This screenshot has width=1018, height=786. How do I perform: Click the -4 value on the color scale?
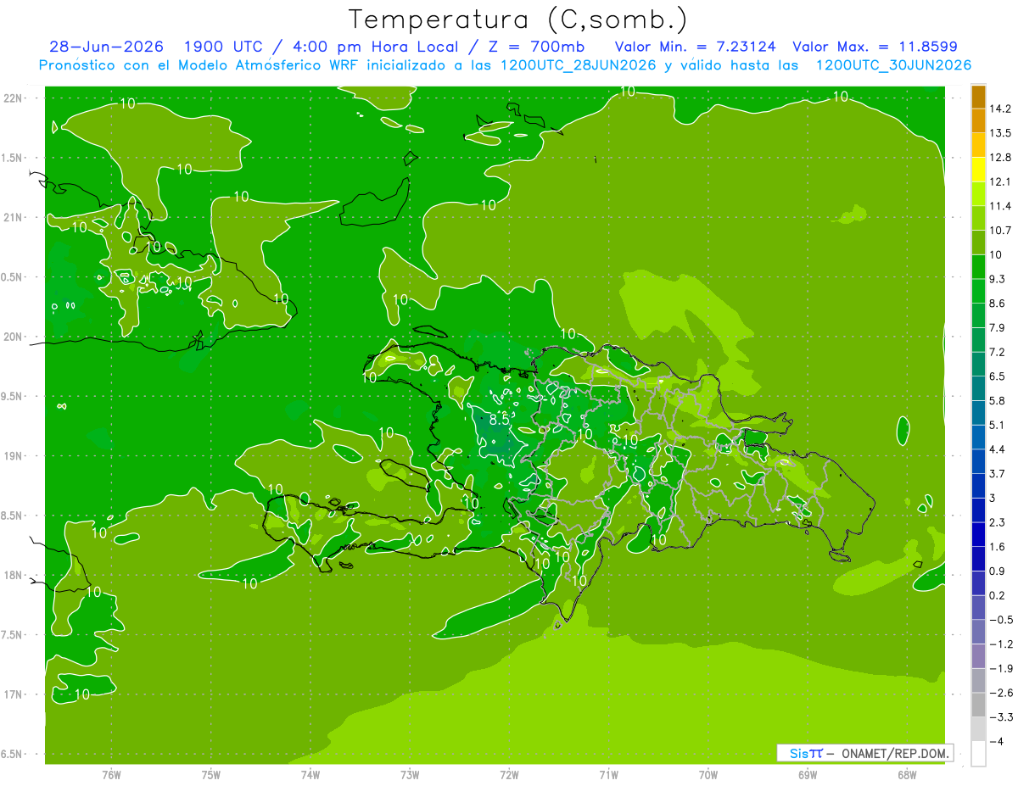(996, 741)
